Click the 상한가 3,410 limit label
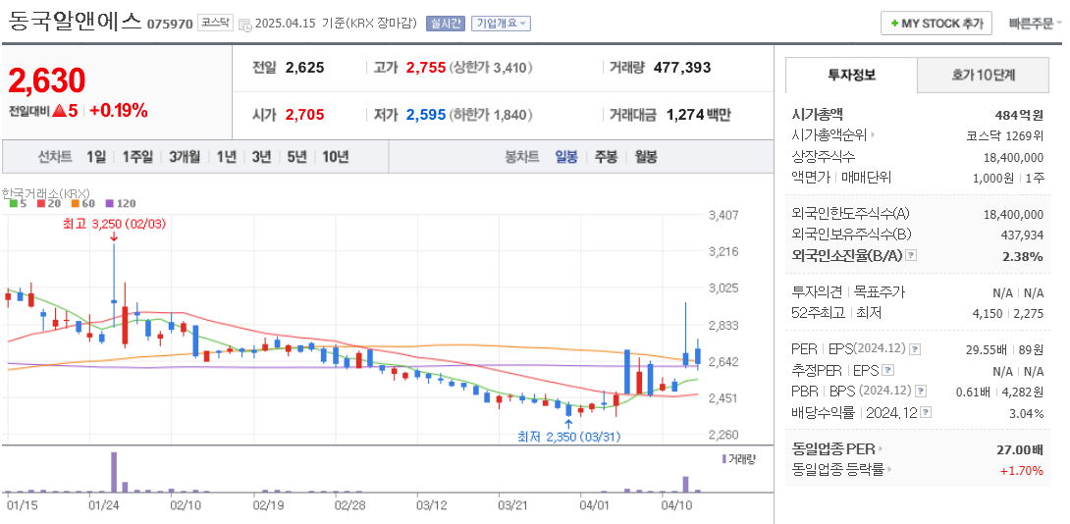This screenshot has width=1070, height=524. pyautogui.click(x=491, y=68)
